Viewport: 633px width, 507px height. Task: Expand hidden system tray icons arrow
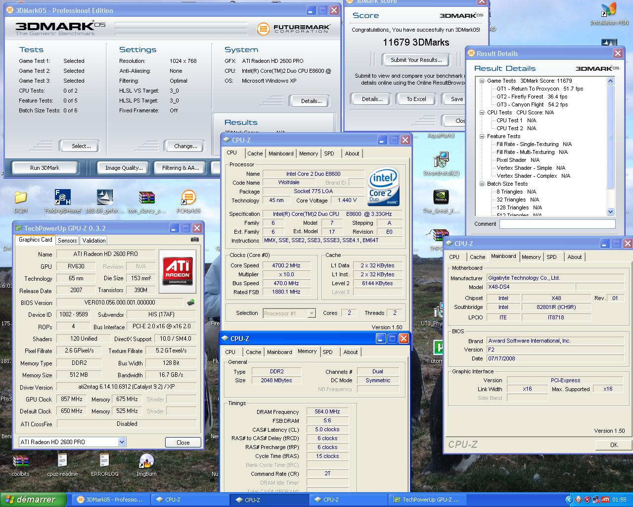click(569, 500)
